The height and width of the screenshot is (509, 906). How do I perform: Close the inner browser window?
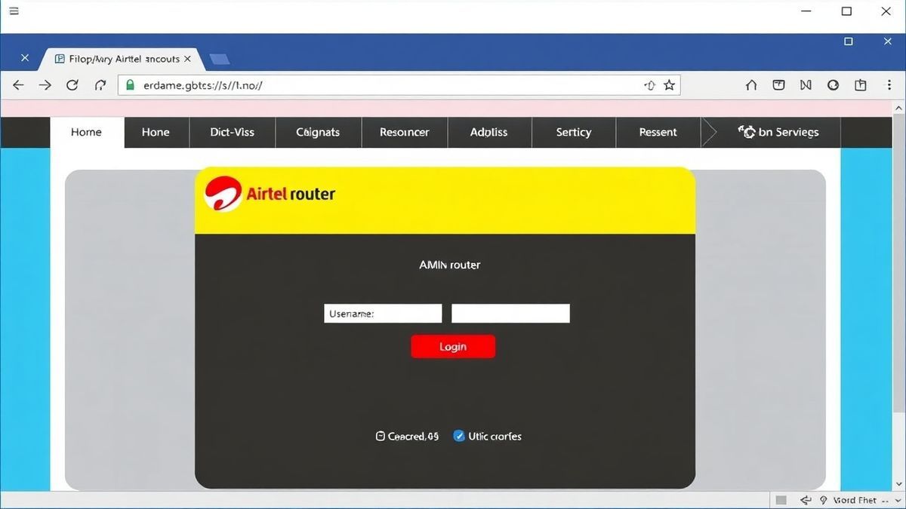pyautogui.click(x=888, y=41)
